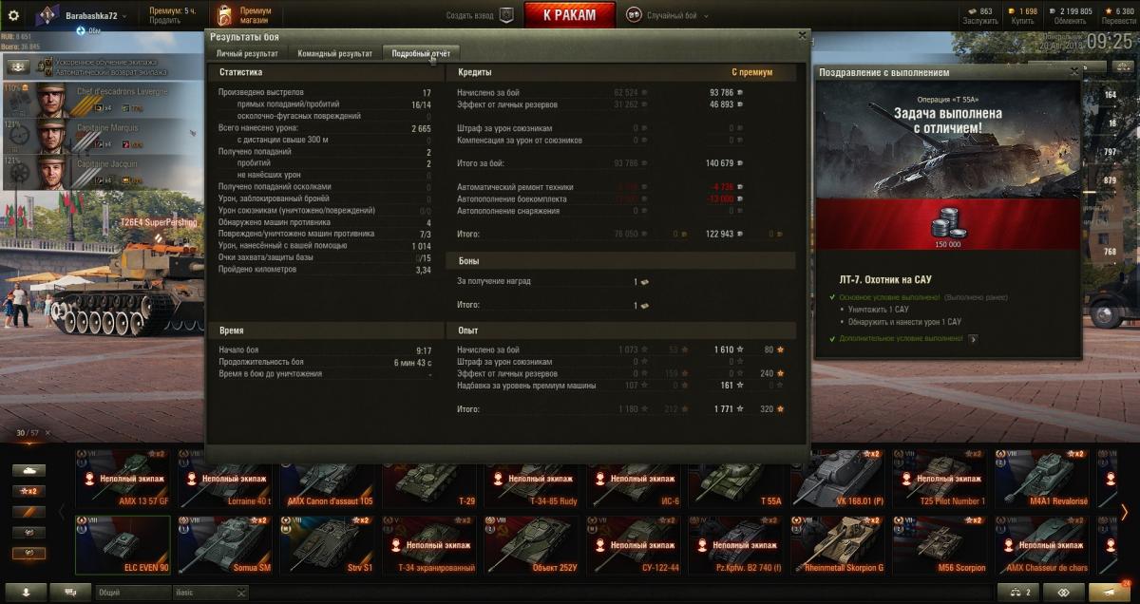This screenshot has width=1140, height=604.
Task: Select T-34 экранированный tank
Action: coord(429,545)
